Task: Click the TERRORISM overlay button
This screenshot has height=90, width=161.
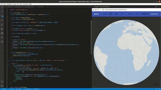Action: [x=145, y=14]
